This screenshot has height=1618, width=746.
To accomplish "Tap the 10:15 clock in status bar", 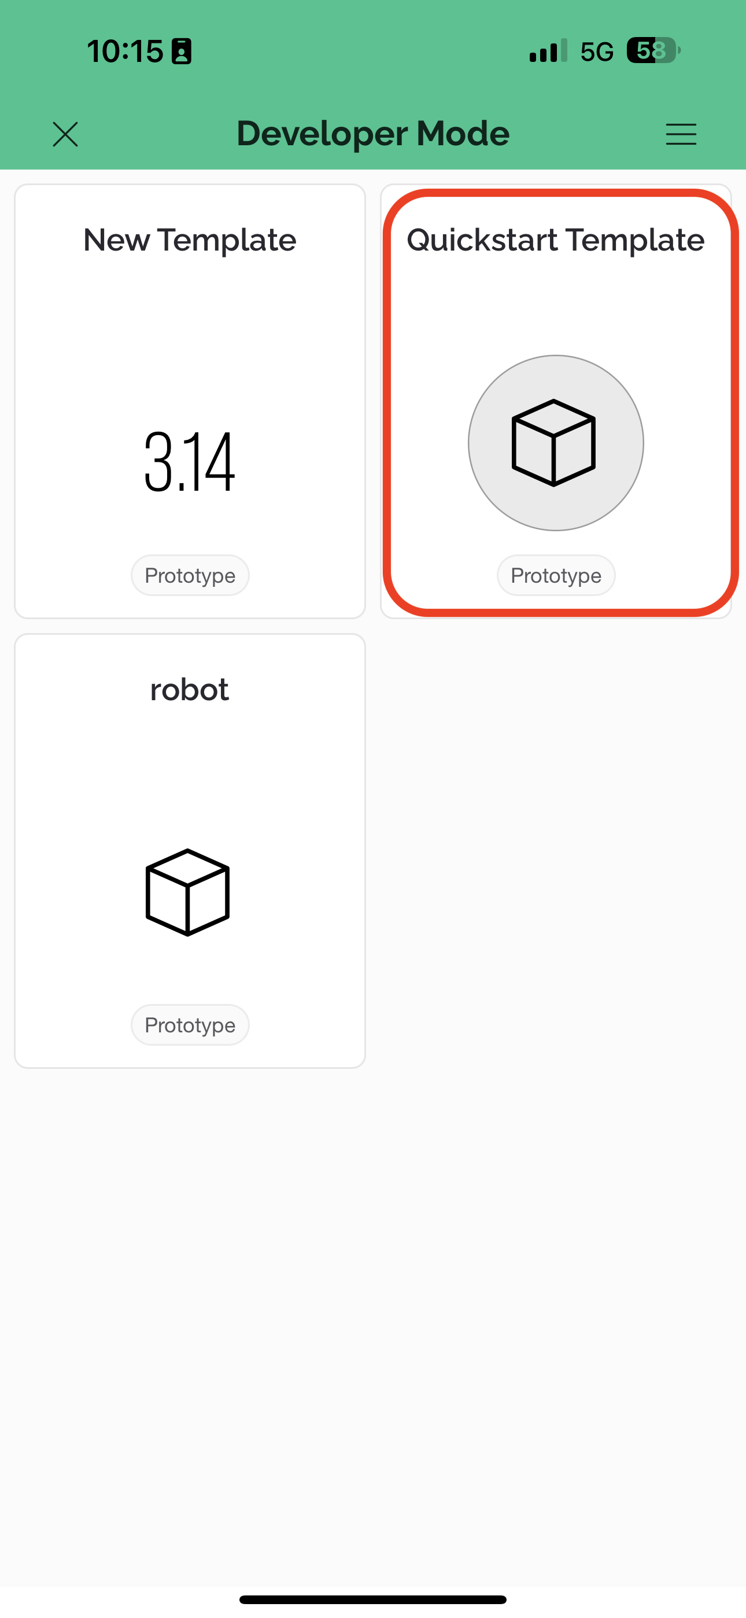I will (x=125, y=52).
